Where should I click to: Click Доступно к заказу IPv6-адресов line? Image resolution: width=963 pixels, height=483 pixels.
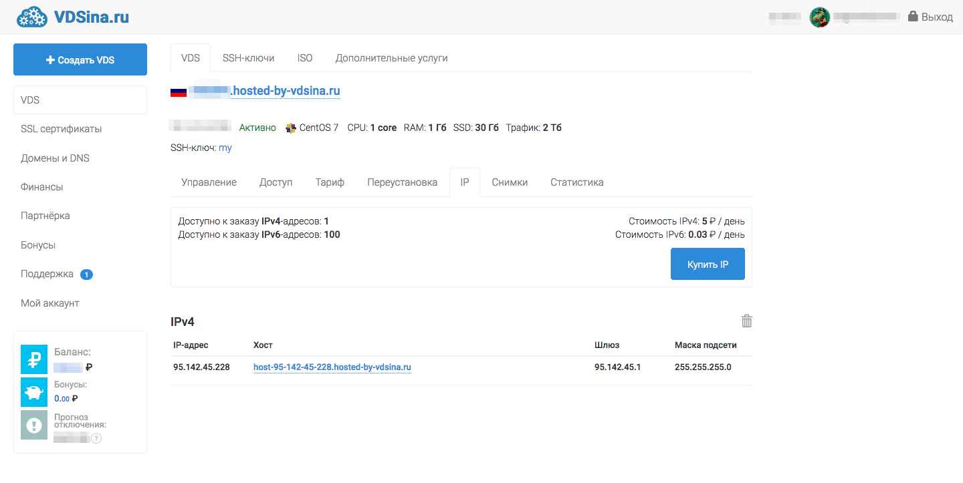pyautogui.click(x=259, y=234)
